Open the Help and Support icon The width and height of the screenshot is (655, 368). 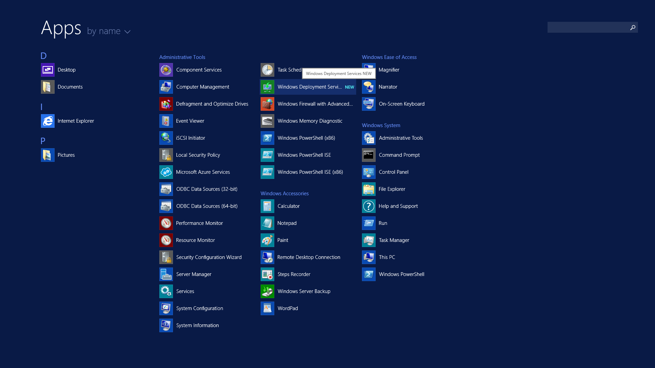coord(369,206)
